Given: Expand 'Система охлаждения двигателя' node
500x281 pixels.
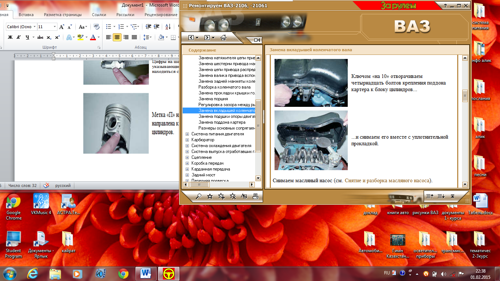Looking at the screenshot, I should coord(187,146).
